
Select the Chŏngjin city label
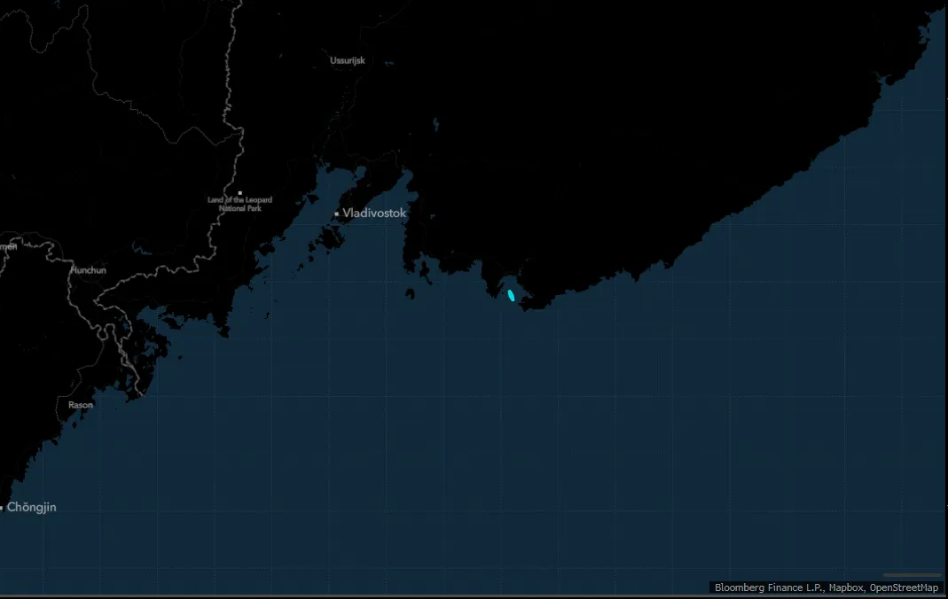(31, 507)
